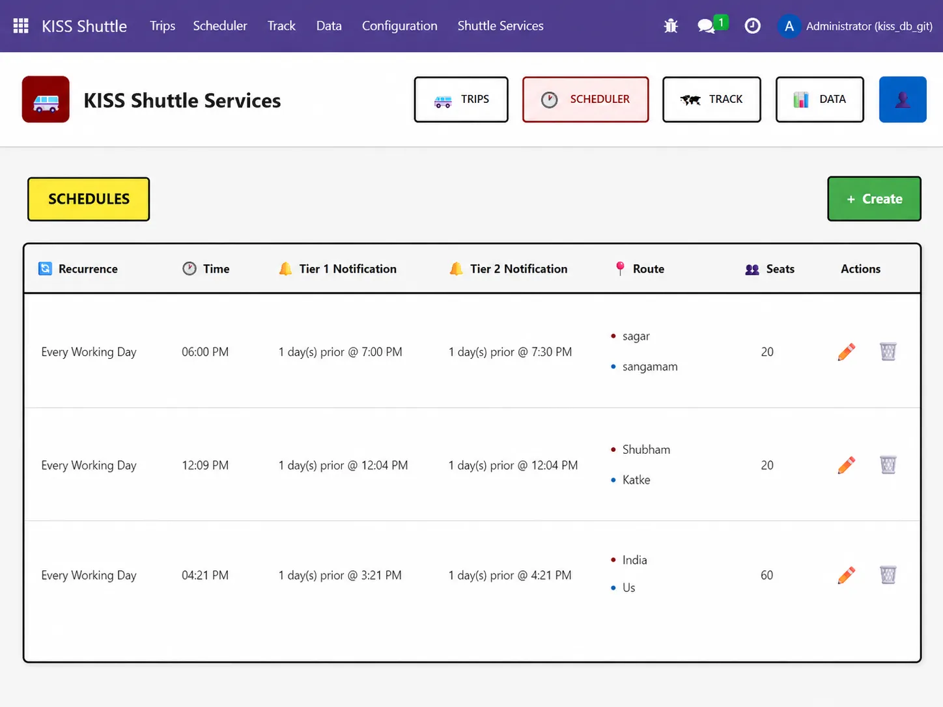Click the sagar route stop
Viewport: 943px width, 707px height.
pyautogui.click(x=636, y=336)
